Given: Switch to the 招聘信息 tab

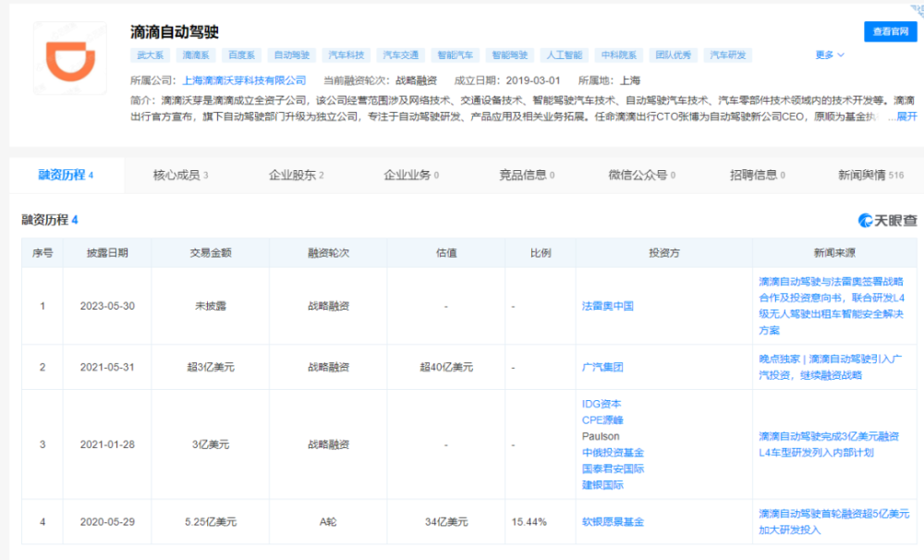Looking at the screenshot, I should 758,175.
